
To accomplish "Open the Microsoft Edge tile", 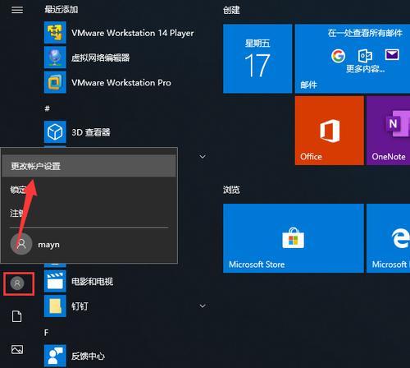I will [x=389, y=238].
